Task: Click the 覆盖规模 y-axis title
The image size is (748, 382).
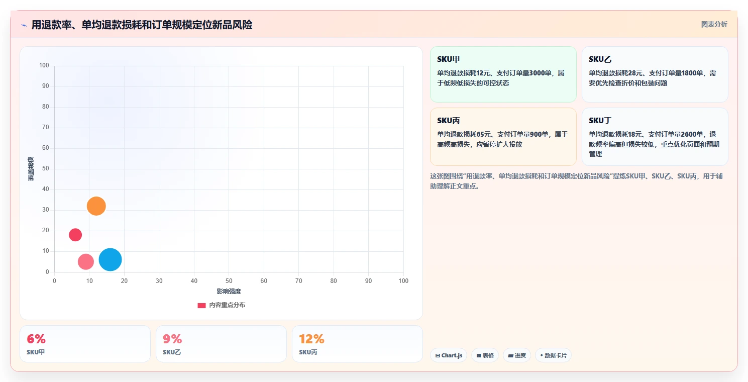Action: [x=31, y=169]
